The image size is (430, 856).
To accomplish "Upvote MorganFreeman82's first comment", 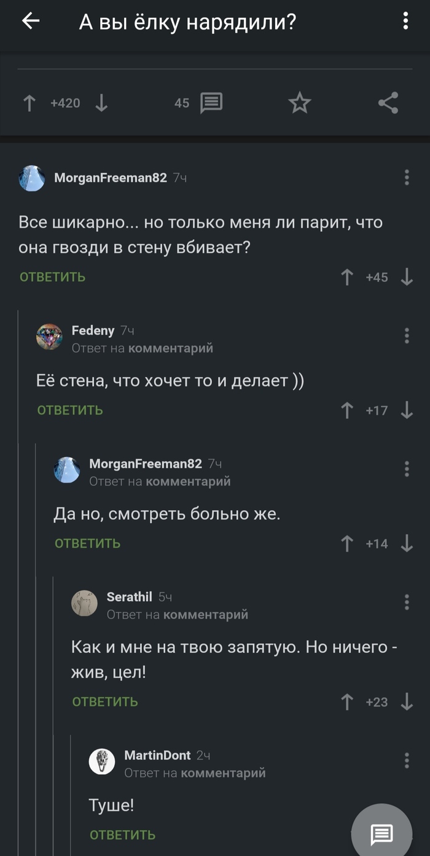I will point(348,277).
